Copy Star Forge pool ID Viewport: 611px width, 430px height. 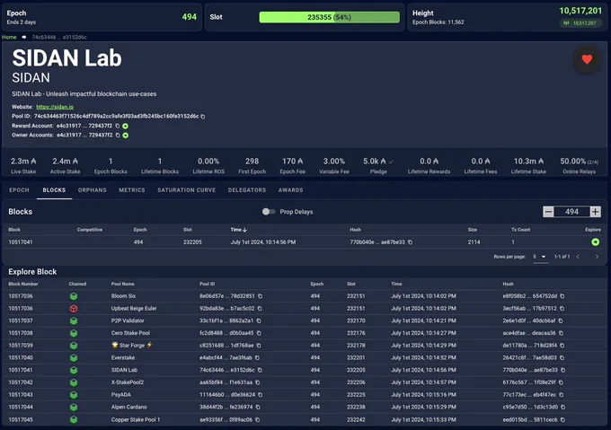tap(259, 346)
